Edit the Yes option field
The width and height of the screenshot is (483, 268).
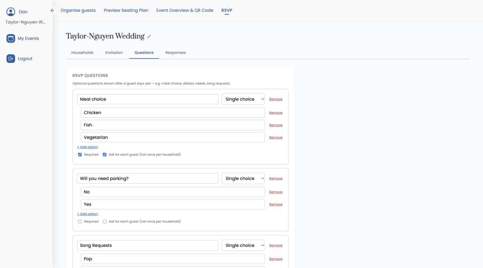(173, 204)
